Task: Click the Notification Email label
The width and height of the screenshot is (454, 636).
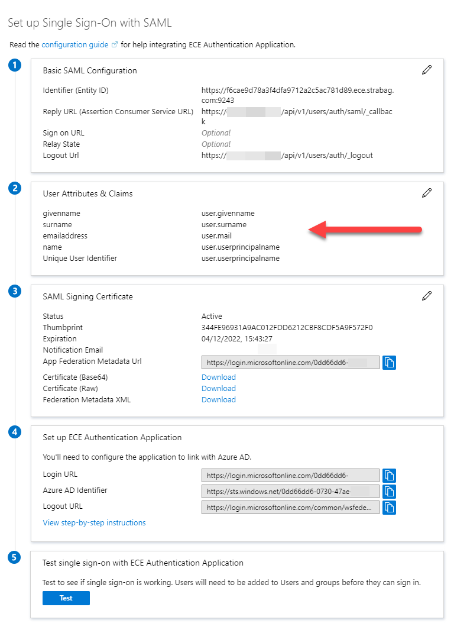Action: 73,350
